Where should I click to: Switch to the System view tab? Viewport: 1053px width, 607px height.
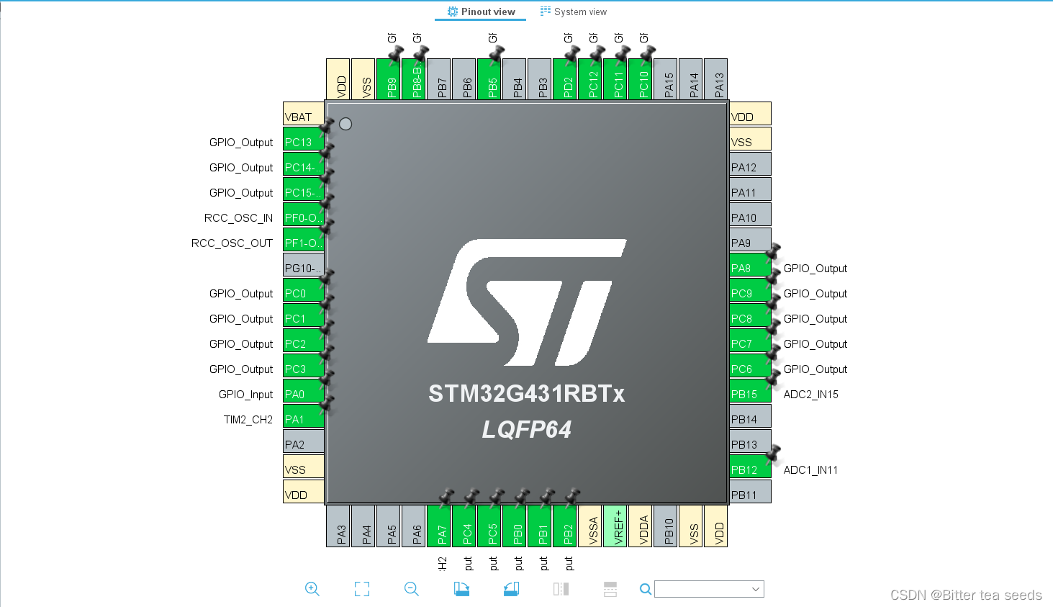point(574,12)
